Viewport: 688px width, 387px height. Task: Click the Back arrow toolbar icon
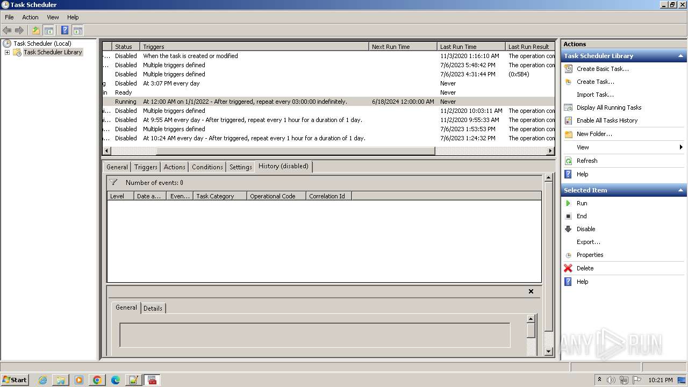point(7,30)
